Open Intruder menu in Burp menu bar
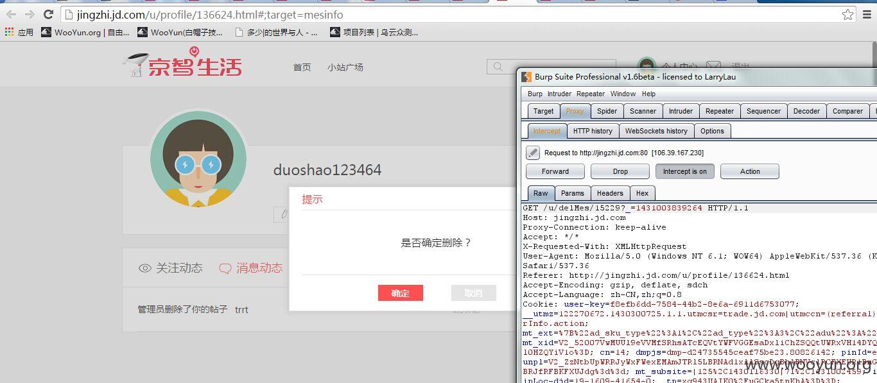This screenshot has height=383, width=877. (559, 94)
